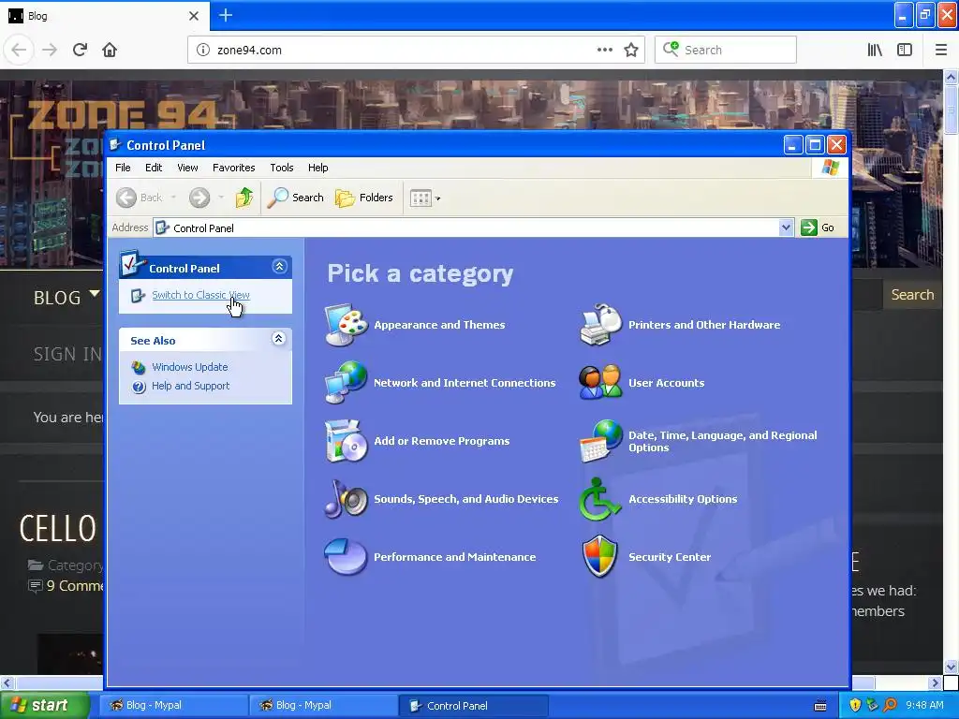Click Switch to Classic View link
959x719 pixels.
click(200, 295)
